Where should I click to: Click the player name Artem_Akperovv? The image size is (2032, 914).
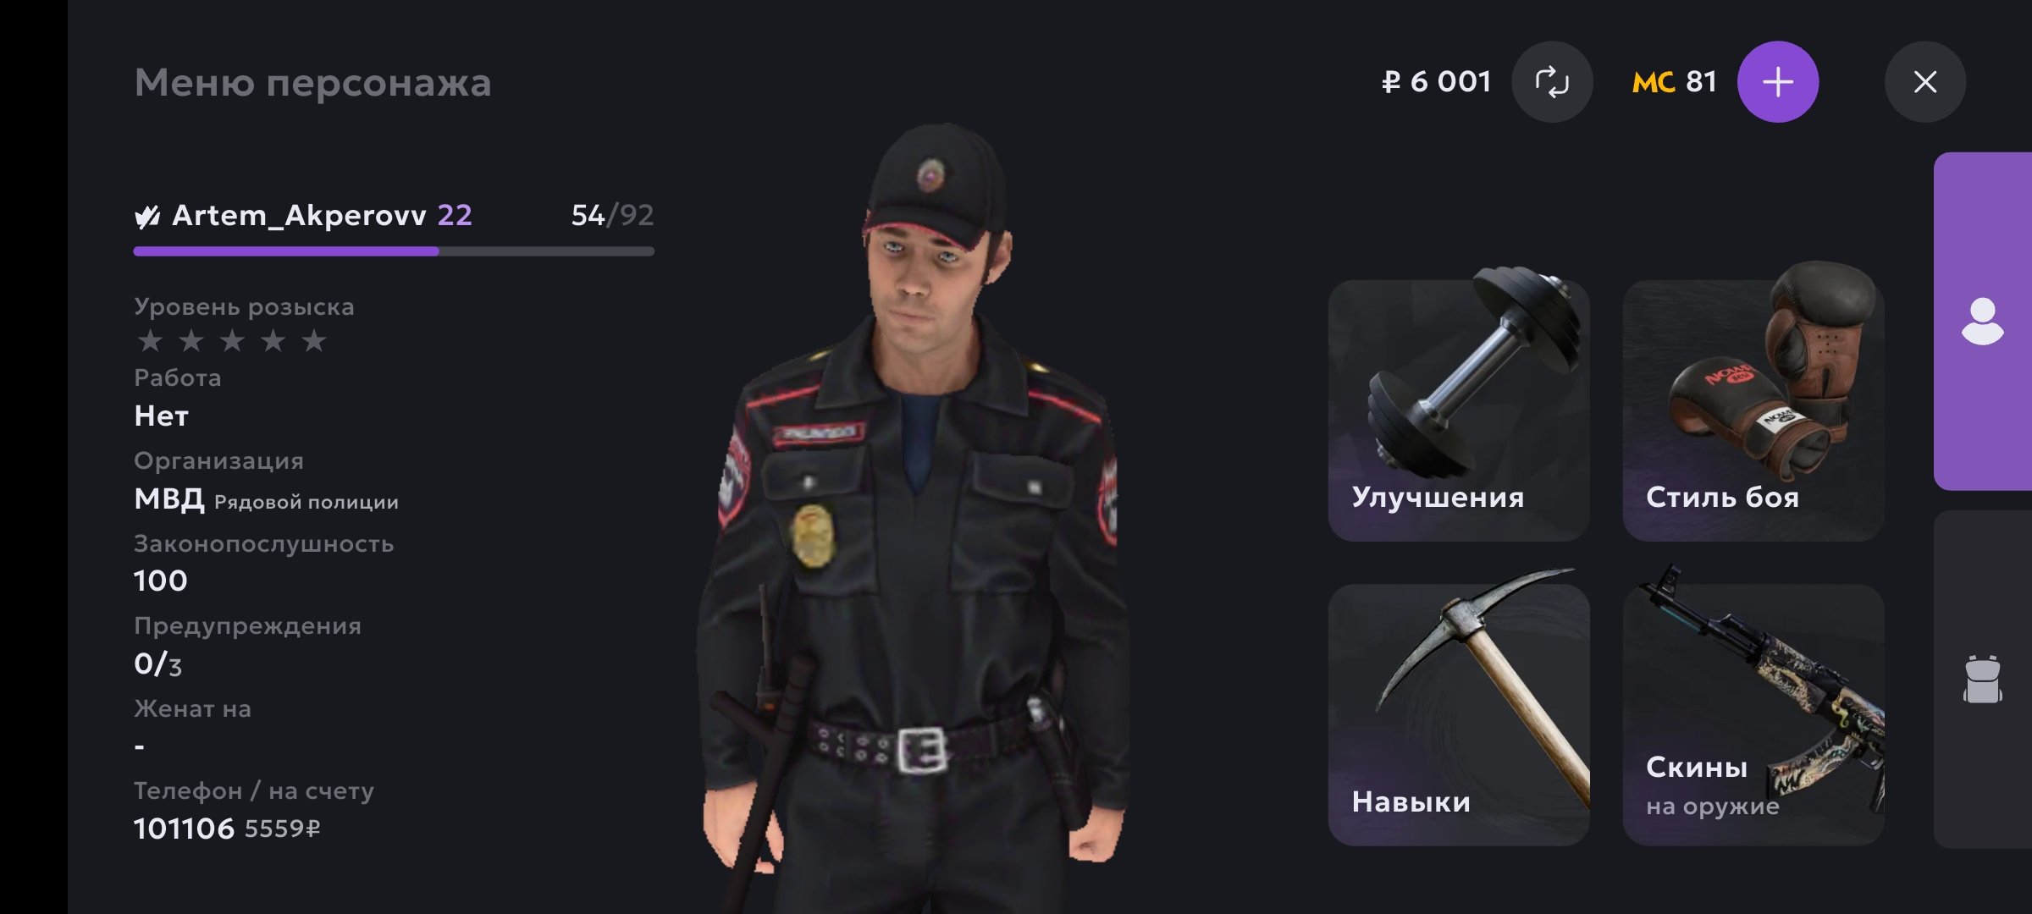299,216
